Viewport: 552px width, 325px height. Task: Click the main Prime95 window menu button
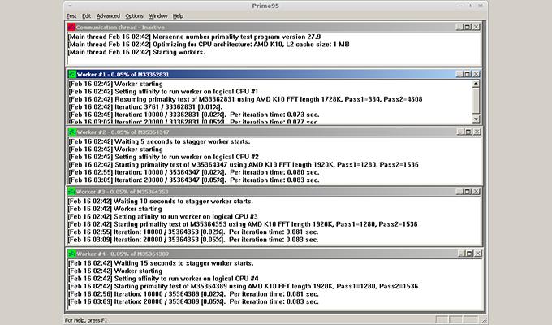pyautogui.click(x=70, y=6)
